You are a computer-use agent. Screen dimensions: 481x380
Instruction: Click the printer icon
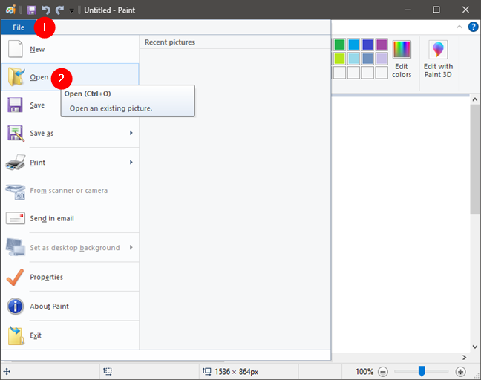(16, 162)
